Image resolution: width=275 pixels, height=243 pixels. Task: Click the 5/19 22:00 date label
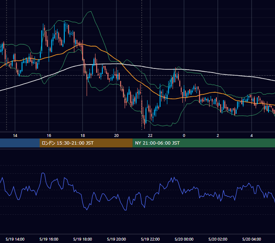(150, 239)
